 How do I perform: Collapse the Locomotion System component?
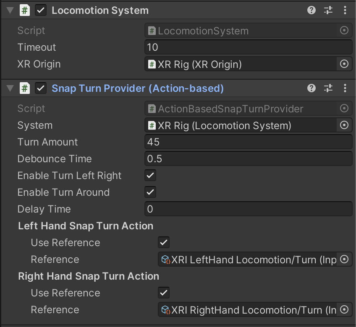10,11
